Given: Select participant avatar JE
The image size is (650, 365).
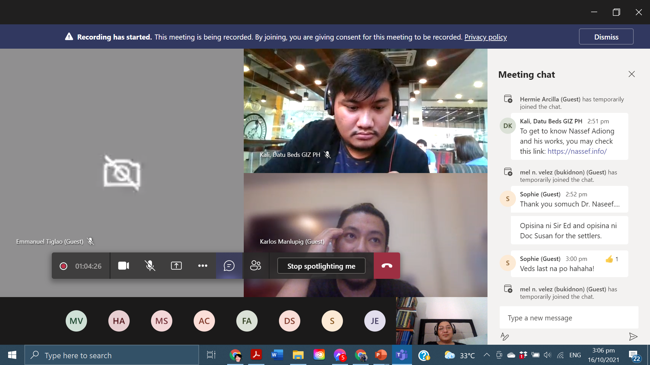Looking at the screenshot, I should click(x=375, y=321).
